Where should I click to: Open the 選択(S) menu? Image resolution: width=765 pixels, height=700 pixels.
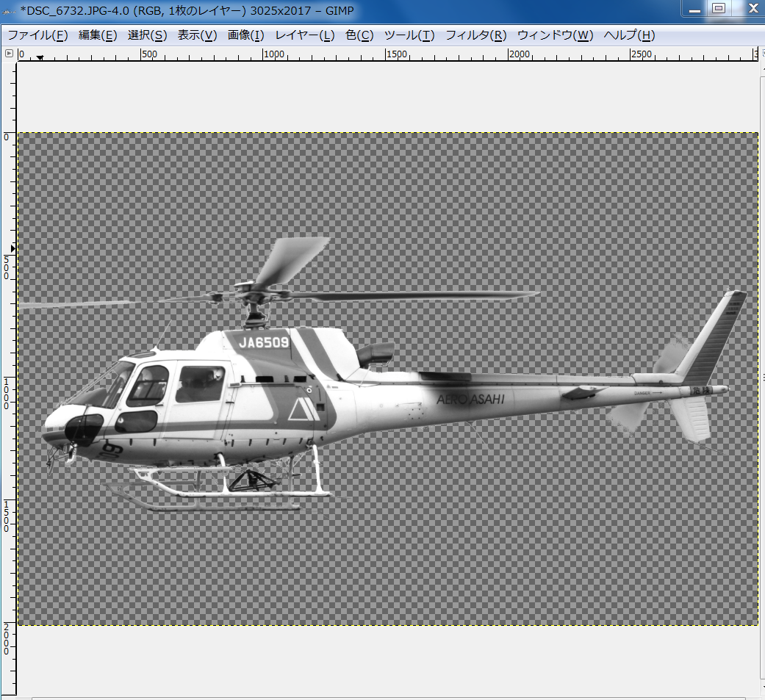click(147, 35)
